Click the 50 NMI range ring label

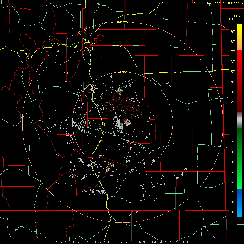(123, 72)
